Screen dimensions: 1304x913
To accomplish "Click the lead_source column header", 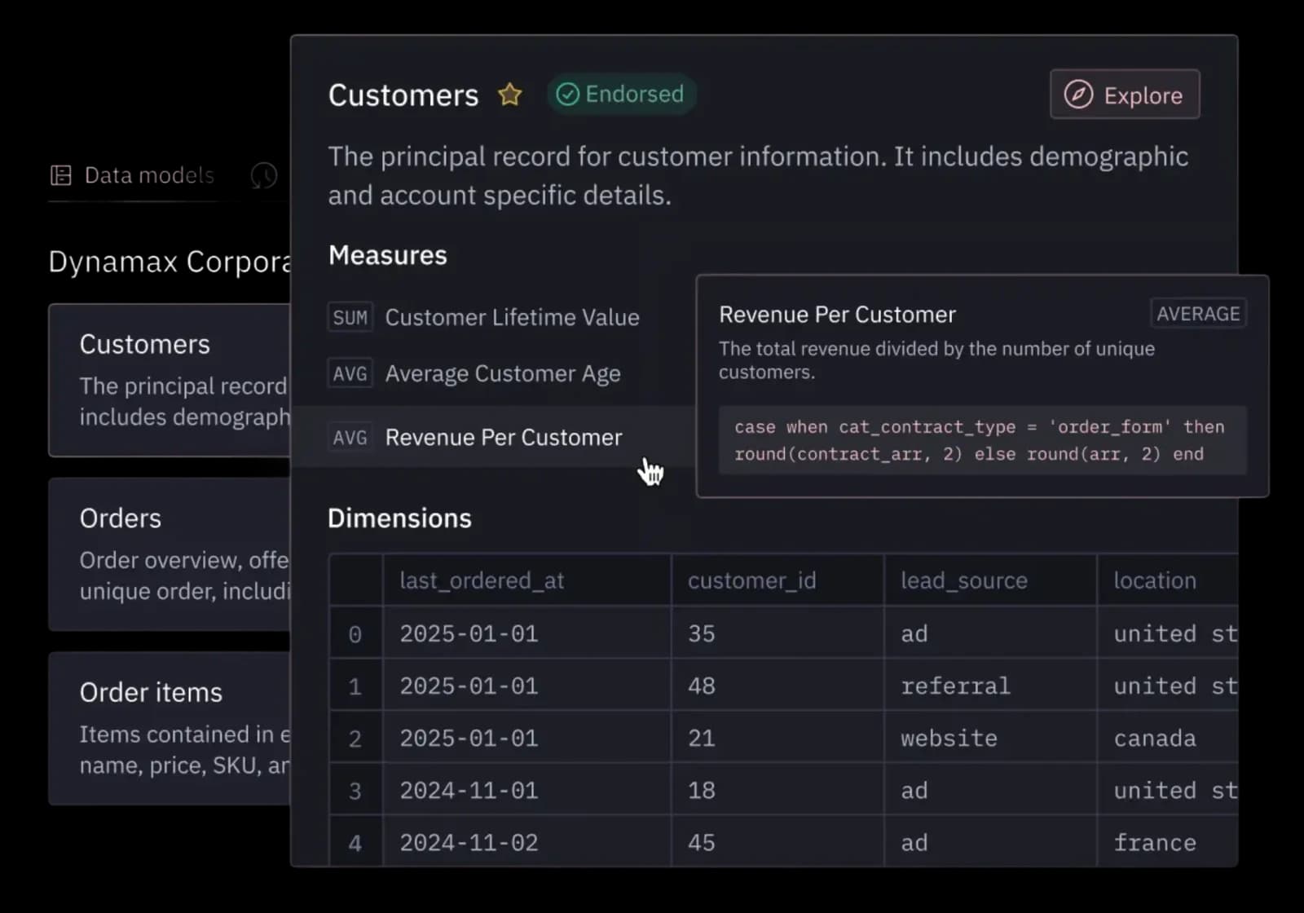I will 963,580.
